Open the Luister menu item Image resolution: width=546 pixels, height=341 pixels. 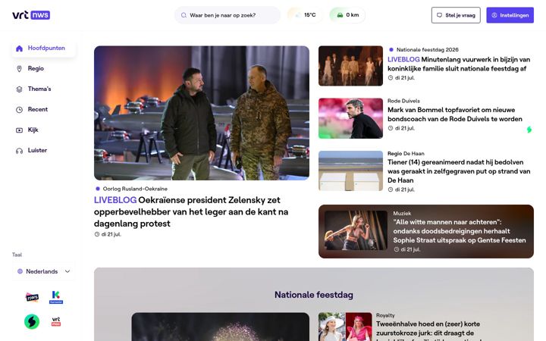click(37, 151)
